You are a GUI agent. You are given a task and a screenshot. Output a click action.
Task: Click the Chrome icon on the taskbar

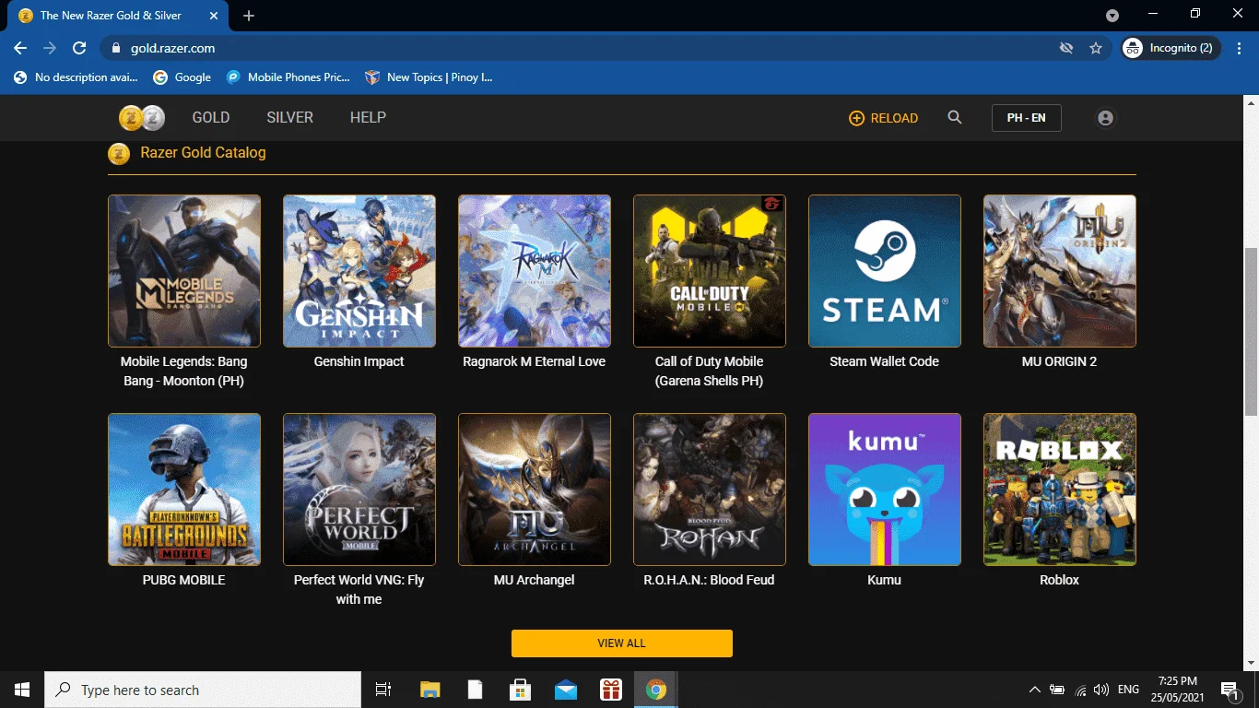[x=656, y=690]
